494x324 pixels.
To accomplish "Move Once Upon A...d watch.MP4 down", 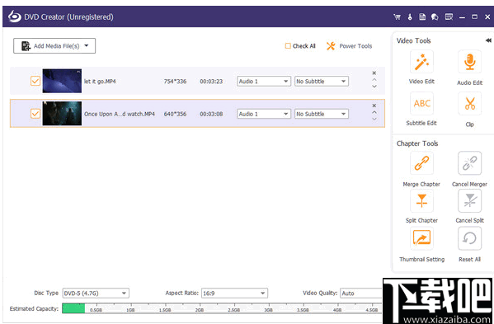I will click(374, 119).
